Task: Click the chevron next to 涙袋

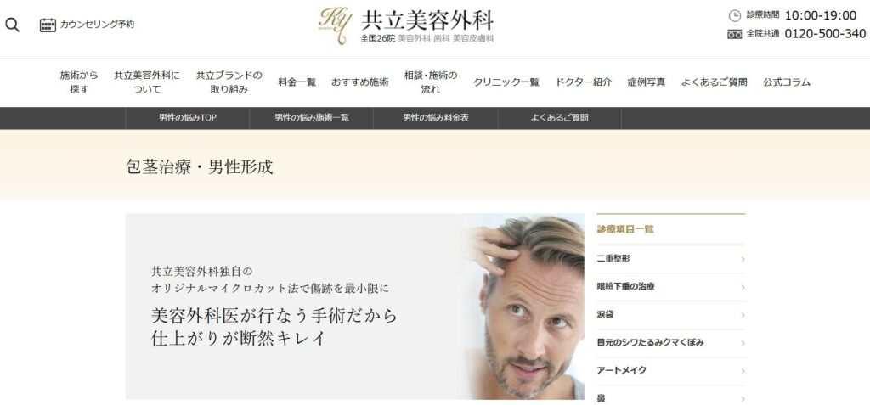Action: (743, 315)
